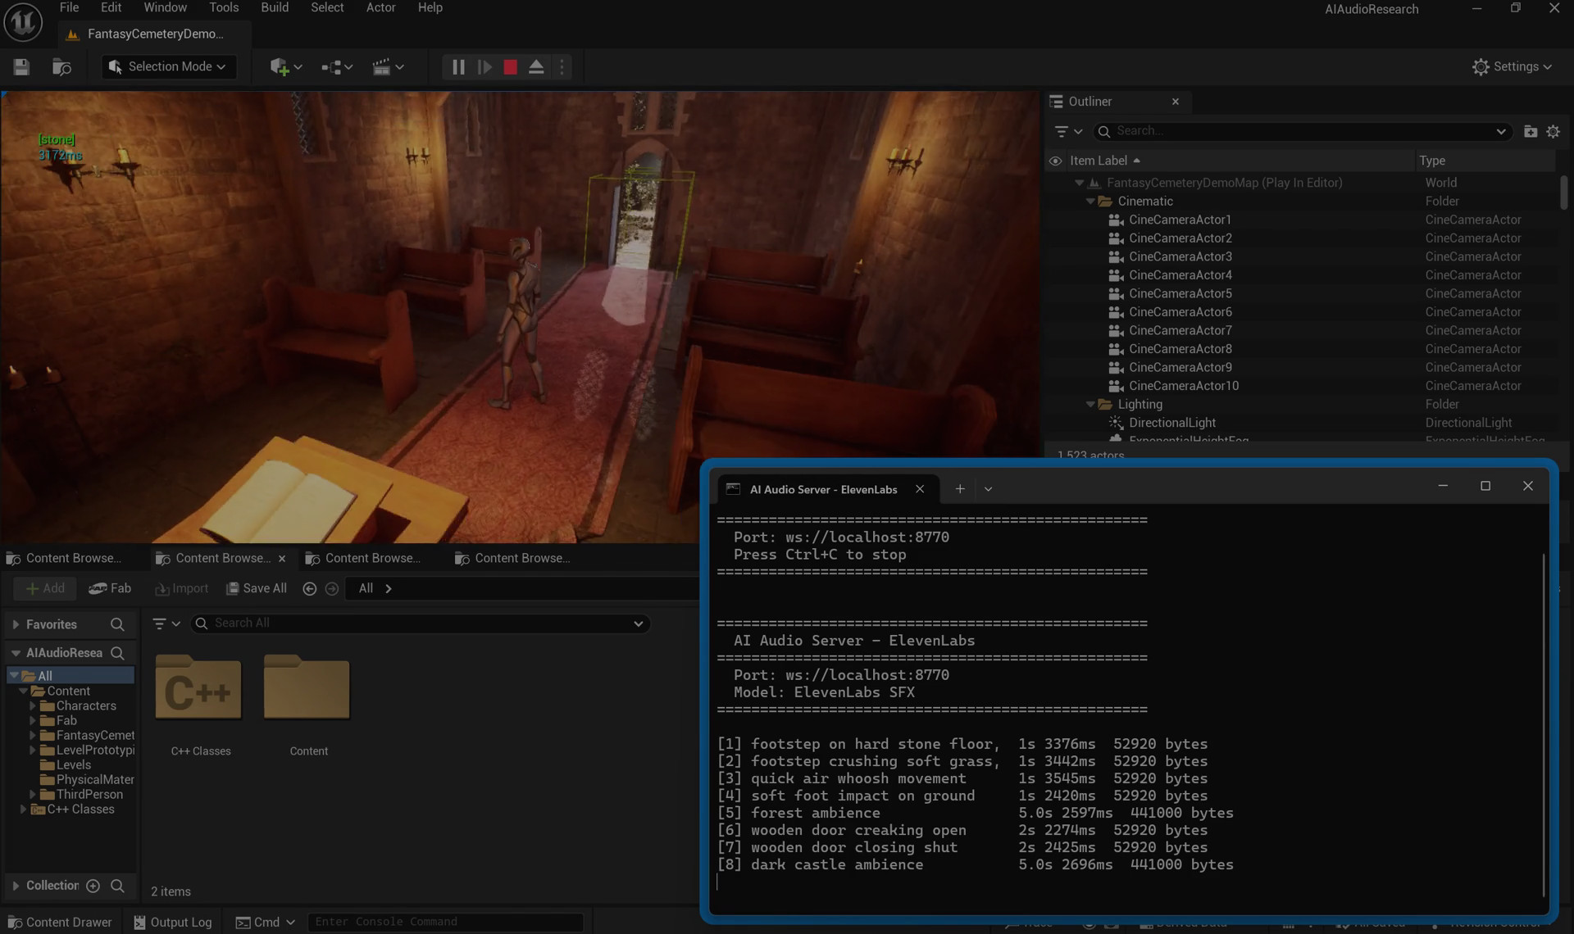Collapse the Lighting folder in the Outliner

coord(1090,405)
